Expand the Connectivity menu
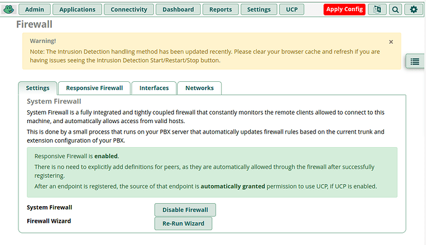Image resolution: width=426 pixels, height=245 pixels. pos(129,9)
